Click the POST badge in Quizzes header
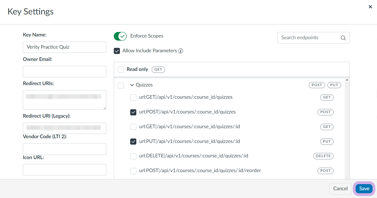Viewport: 377px width, 198px height. (317, 85)
